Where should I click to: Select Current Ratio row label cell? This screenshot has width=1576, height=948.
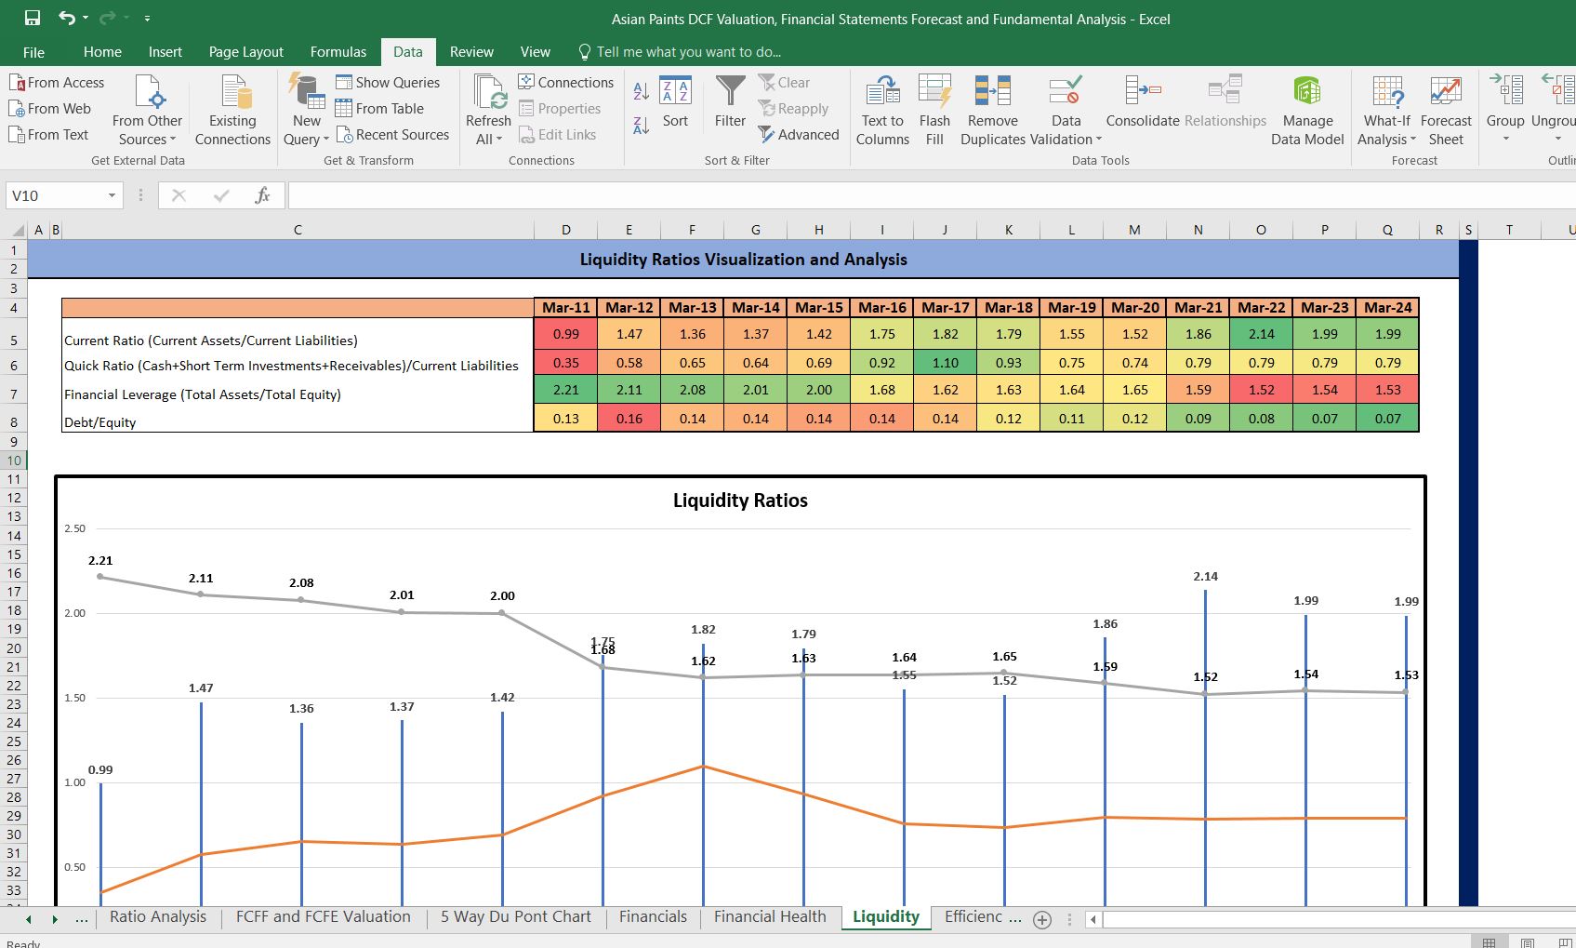pos(298,335)
